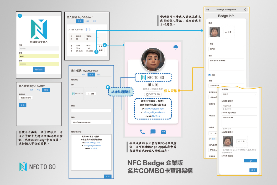Screen dimensions: 277x185
Task: Click the 2023-07-14 07:46:25 creation time cell
Action: pyautogui.click(x=79, y=48)
